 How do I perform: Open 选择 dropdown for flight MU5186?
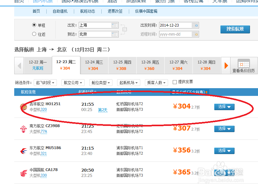[224, 151]
